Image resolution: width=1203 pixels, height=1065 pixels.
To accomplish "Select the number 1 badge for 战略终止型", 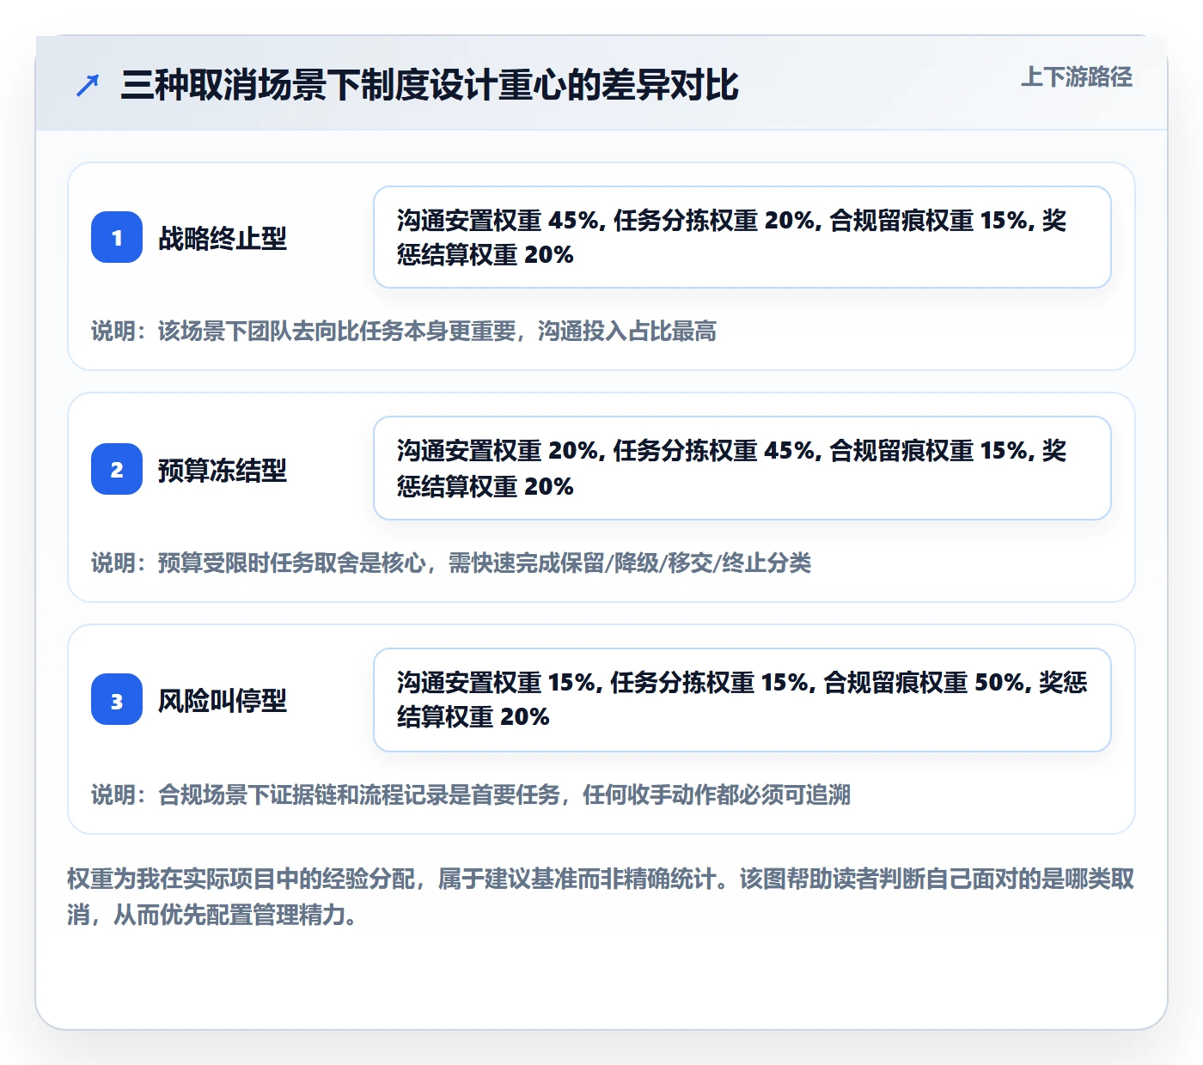I will tap(117, 237).
